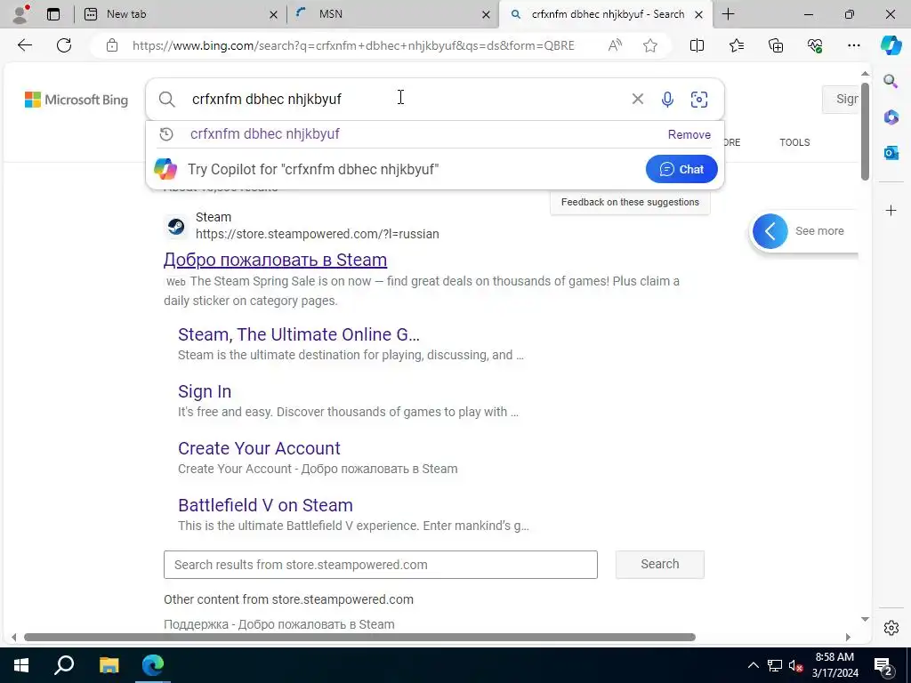Viewport: 911px width, 683px height.
Task: Open the Favorites list icon
Action: [x=736, y=45]
